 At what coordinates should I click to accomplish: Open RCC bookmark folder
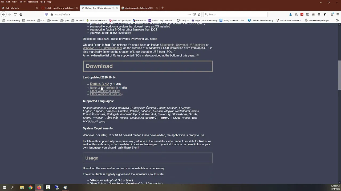pos(41,20)
